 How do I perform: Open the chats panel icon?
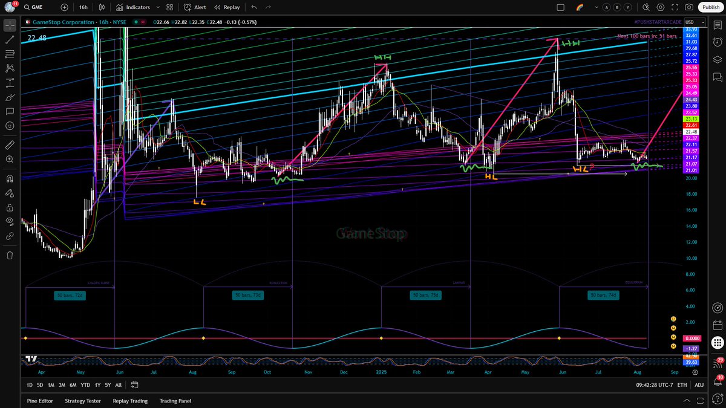point(717,77)
